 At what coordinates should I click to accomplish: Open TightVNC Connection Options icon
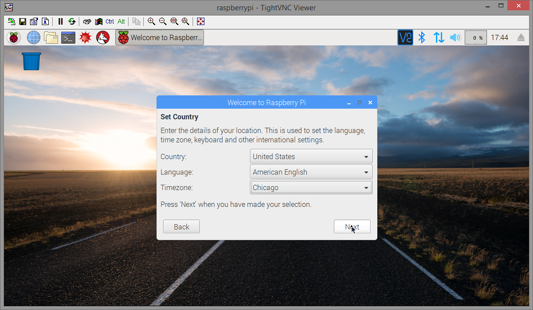(x=33, y=22)
